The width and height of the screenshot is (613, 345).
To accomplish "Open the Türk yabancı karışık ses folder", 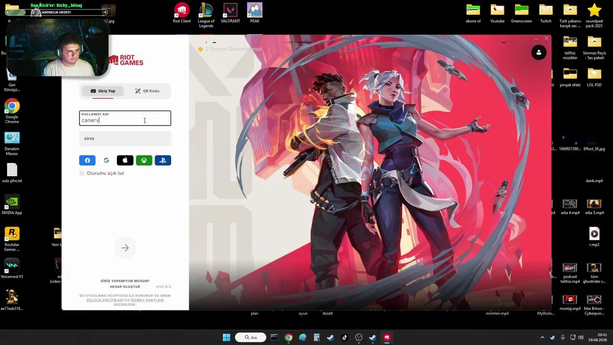I will pos(570,15).
